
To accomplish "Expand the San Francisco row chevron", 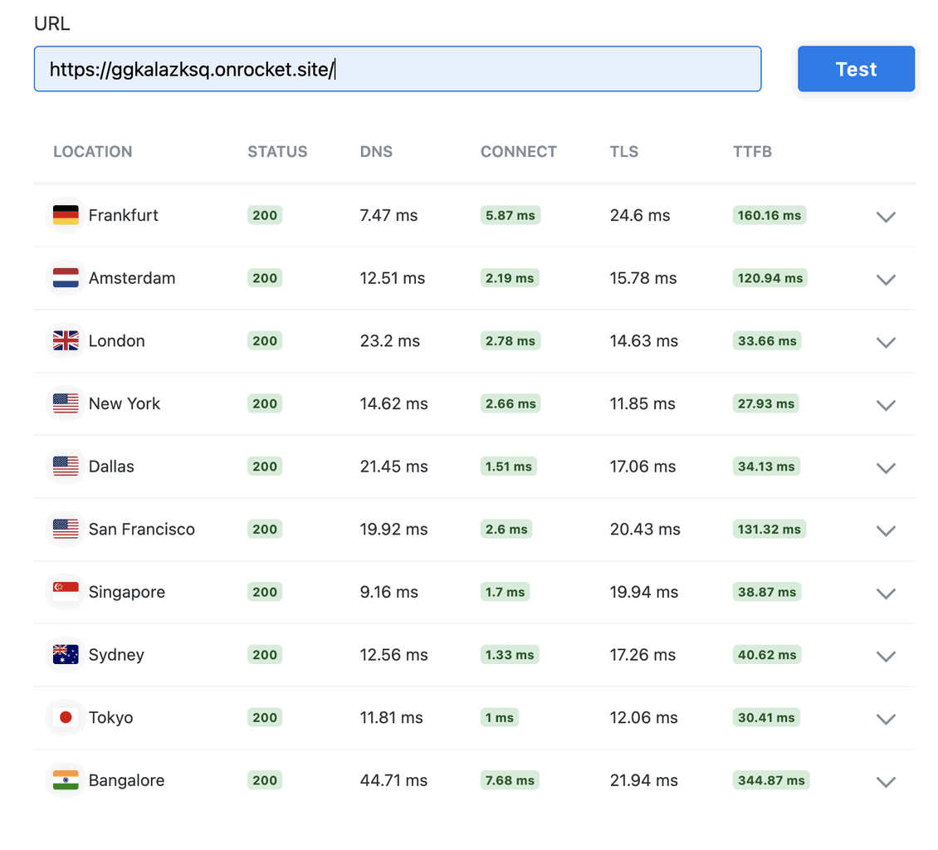I will [886, 530].
